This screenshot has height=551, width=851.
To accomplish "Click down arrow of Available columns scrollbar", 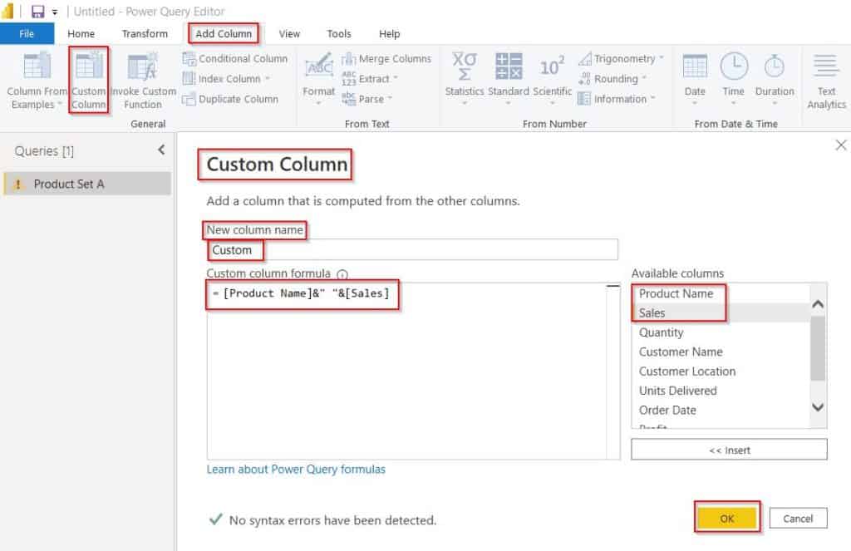I will 818,407.
